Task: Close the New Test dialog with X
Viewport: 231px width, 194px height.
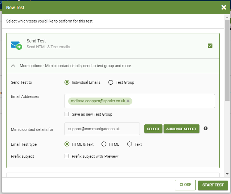Action: [224, 7]
